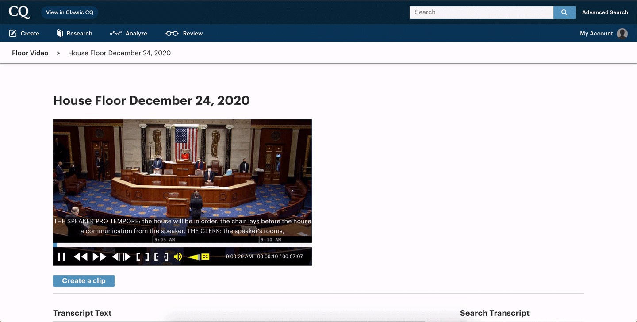637x322 pixels.
Task: Click the Create a clip button
Action: [84, 281]
